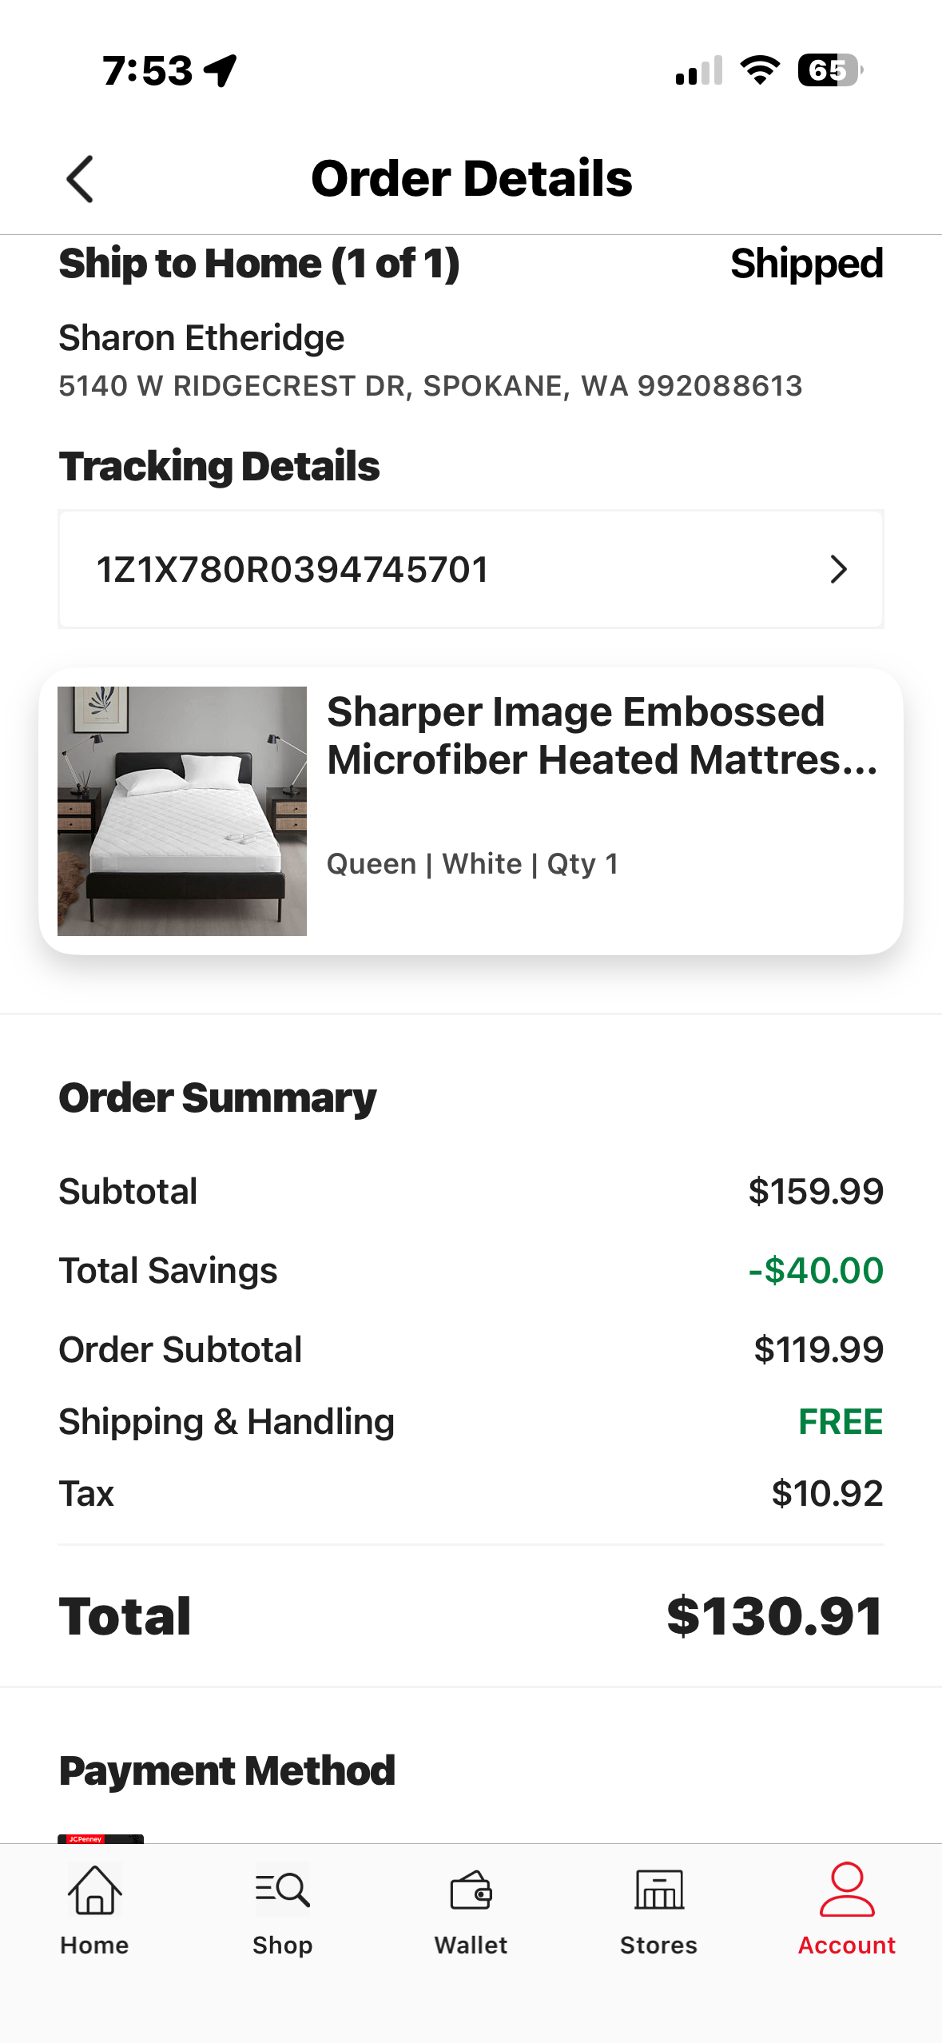The height and width of the screenshot is (2043, 942).
Task: Tap the Total amount $130.91
Action: point(775,1615)
